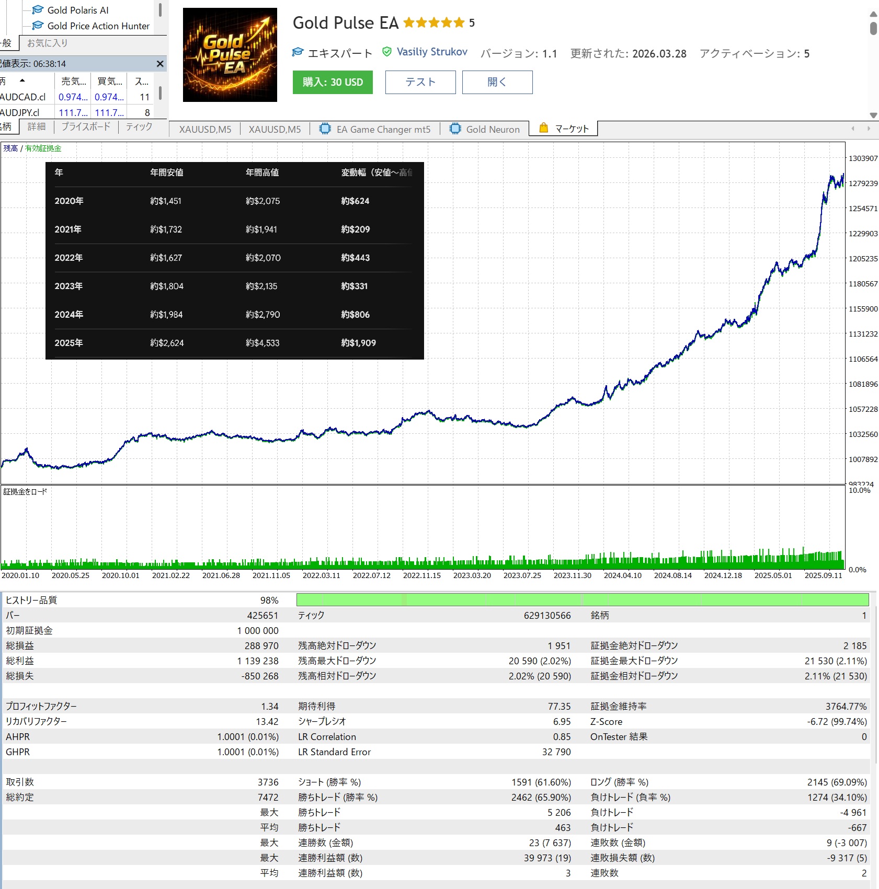Viewport: 879px width, 889px height.
Task: Click the シャープレシオ value 6.95
Action: click(562, 721)
